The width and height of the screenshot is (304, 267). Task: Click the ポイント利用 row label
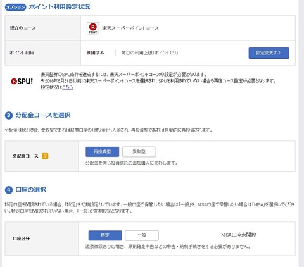pos(22,53)
